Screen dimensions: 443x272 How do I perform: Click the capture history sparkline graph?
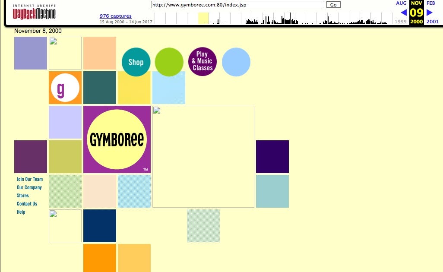(273, 18)
